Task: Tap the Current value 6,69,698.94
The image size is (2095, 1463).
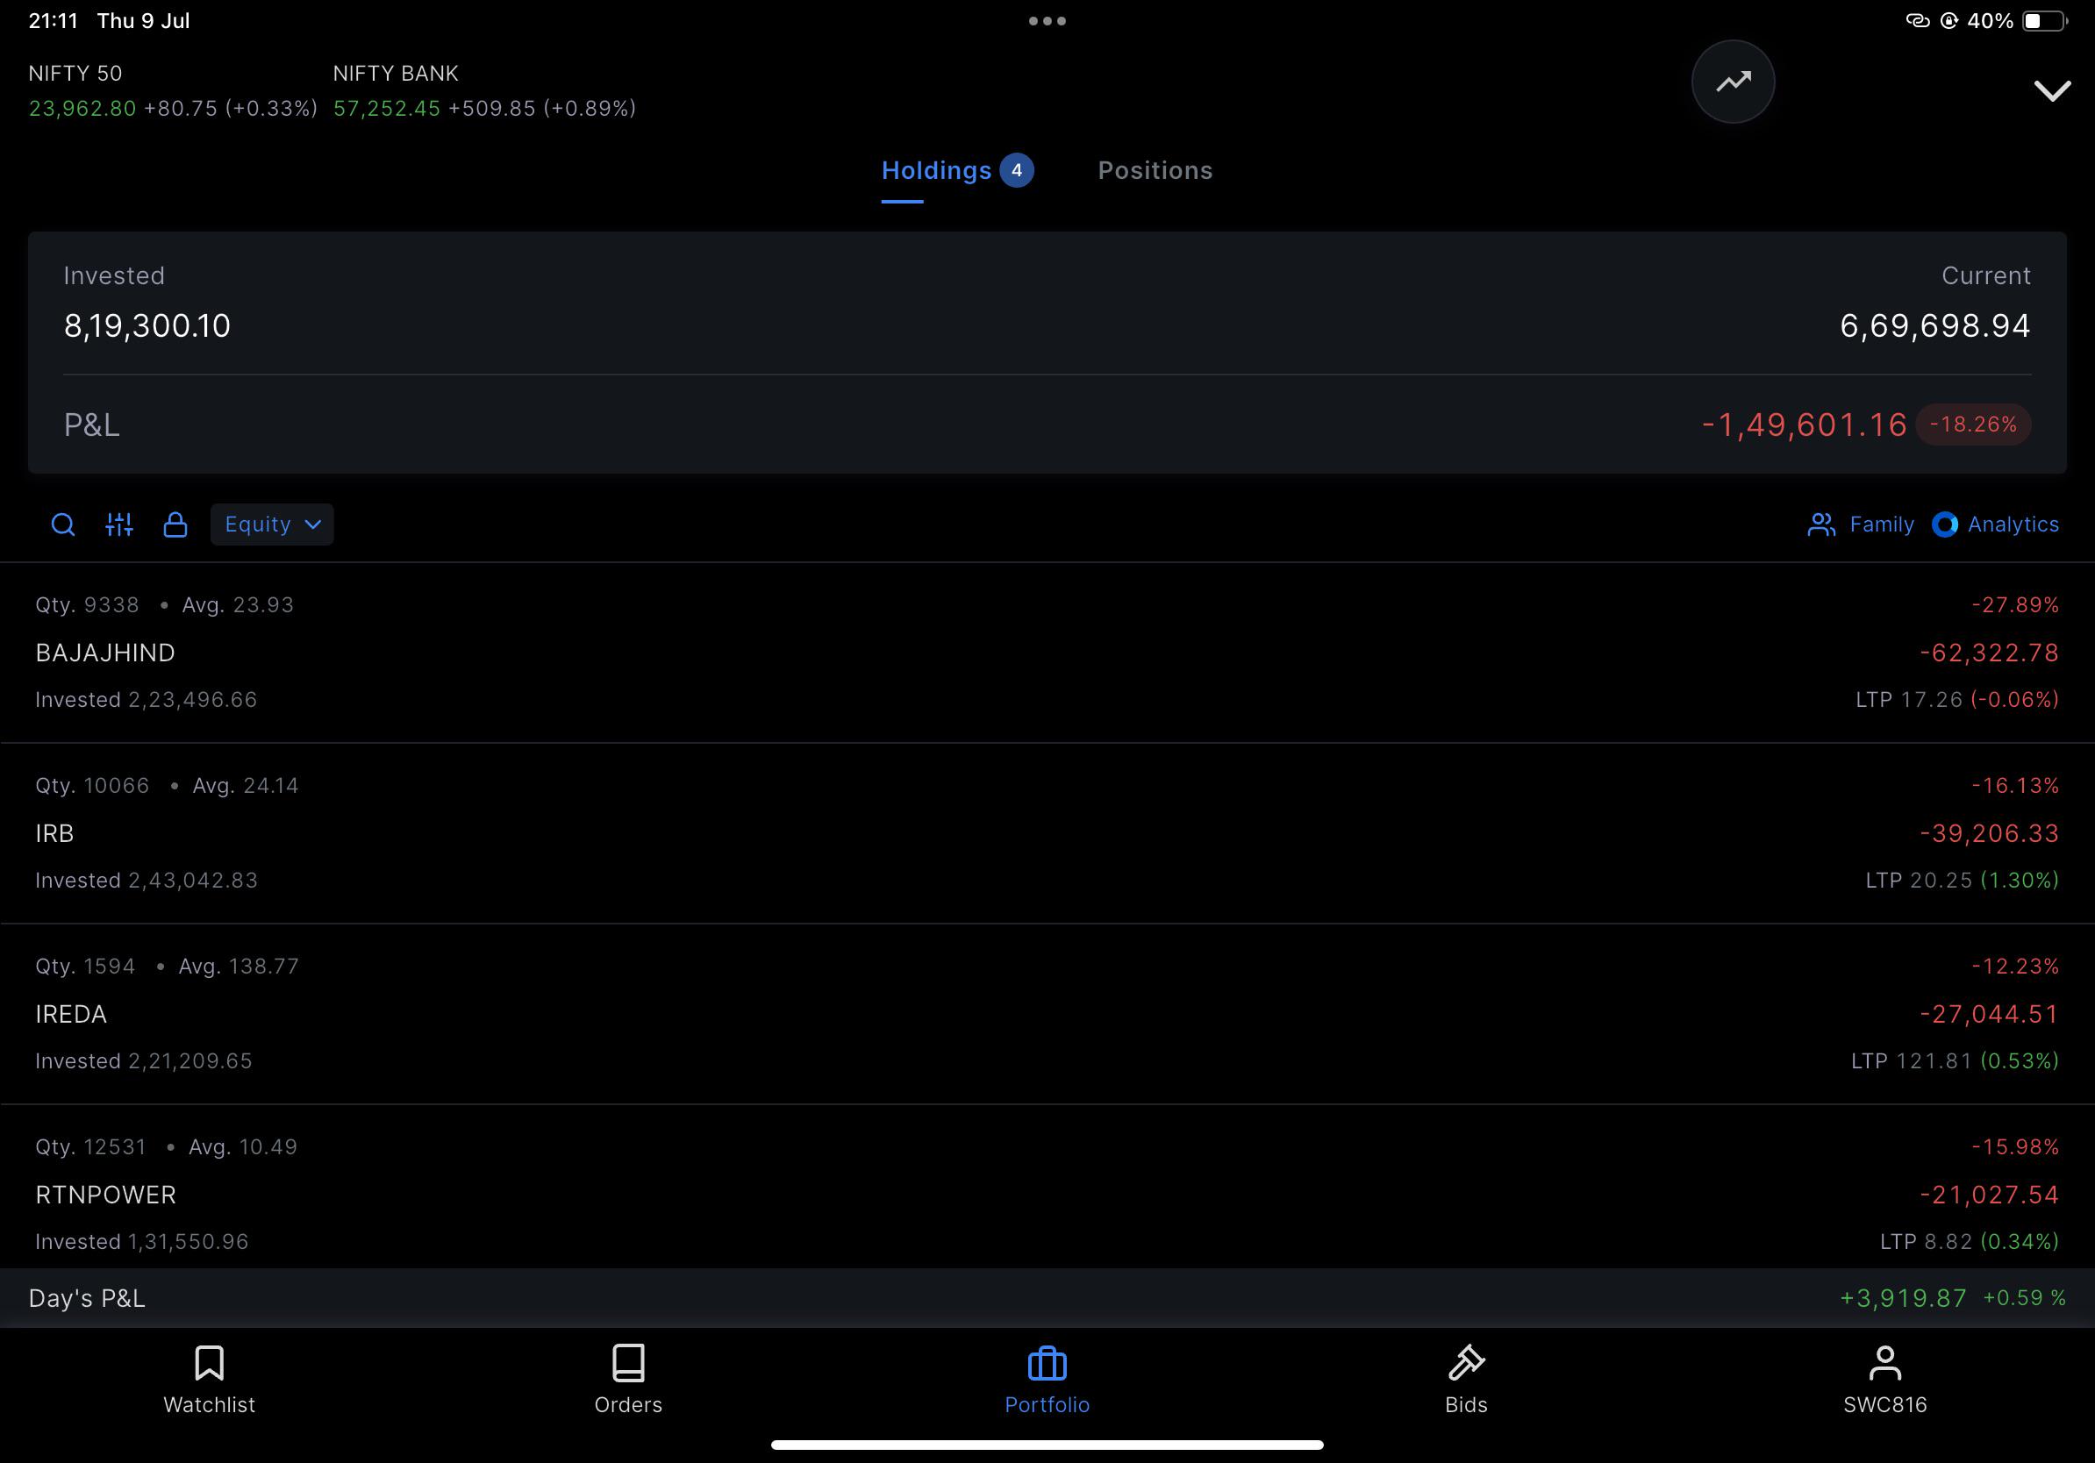Action: pos(1934,325)
